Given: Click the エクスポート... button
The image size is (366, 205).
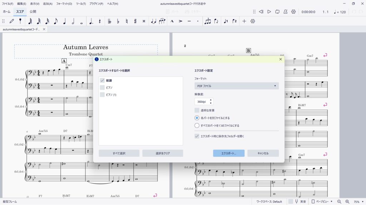Looking at the screenshot, I should click(229, 153).
